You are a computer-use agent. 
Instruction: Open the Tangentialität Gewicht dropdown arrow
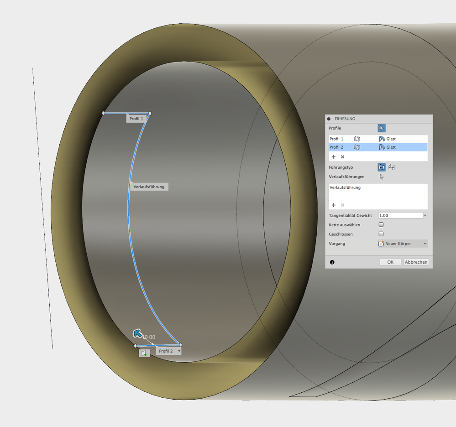[425, 215]
